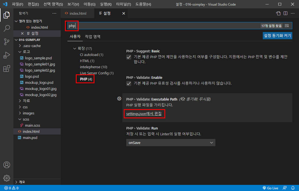Open the PHP Validate Run onSave dropdown

coord(171,143)
